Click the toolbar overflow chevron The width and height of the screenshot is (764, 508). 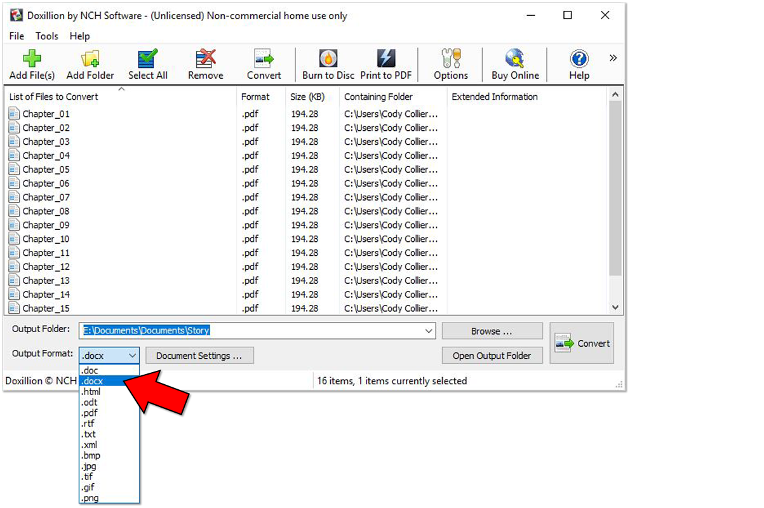coord(613,57)
